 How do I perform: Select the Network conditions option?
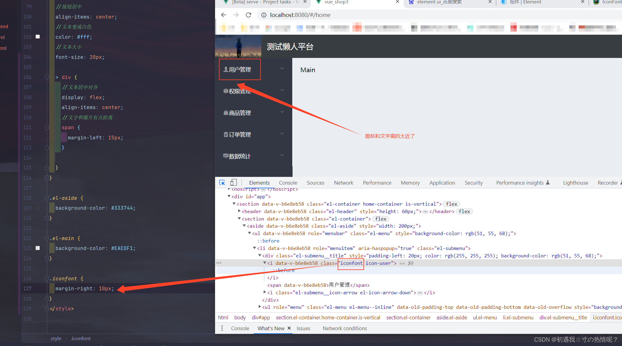[x=345, y=328]
